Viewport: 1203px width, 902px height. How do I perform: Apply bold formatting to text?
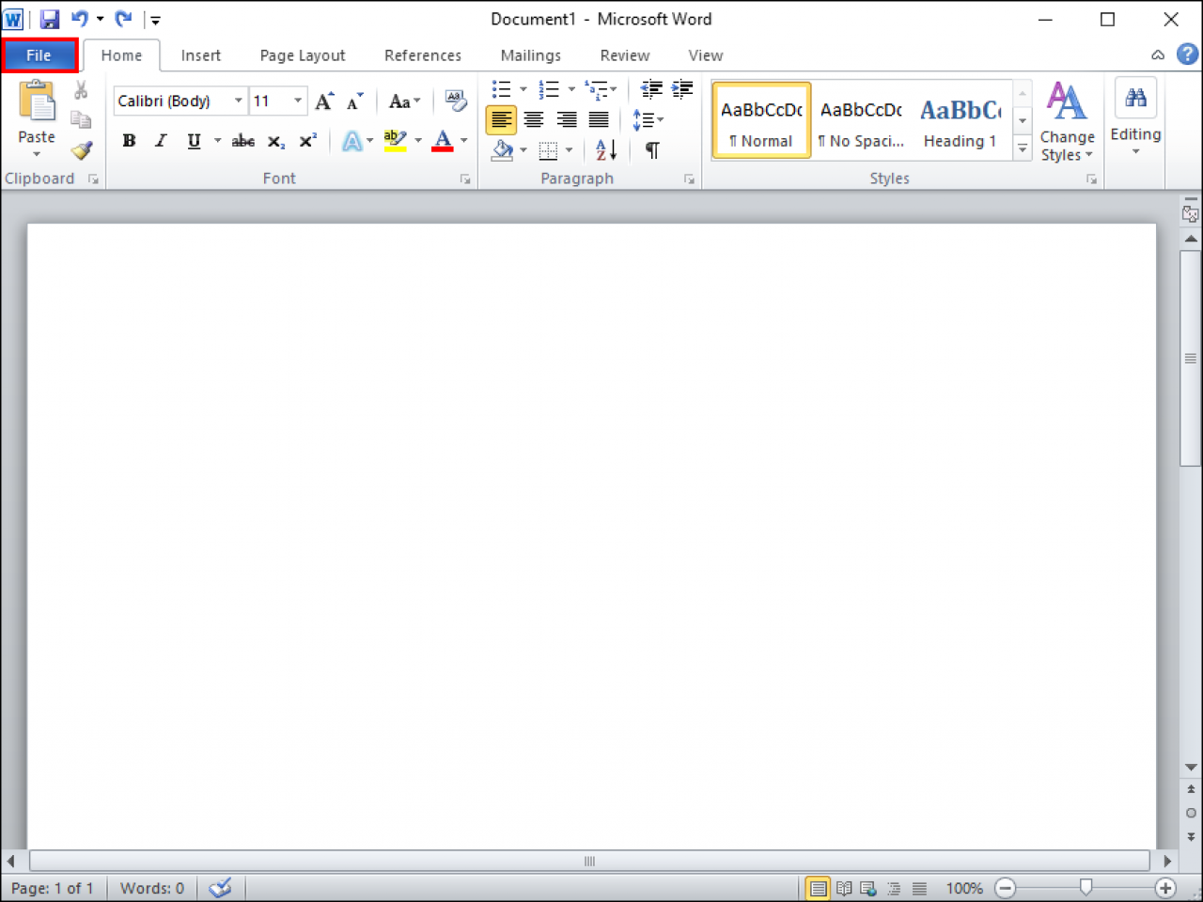point(129,141)
